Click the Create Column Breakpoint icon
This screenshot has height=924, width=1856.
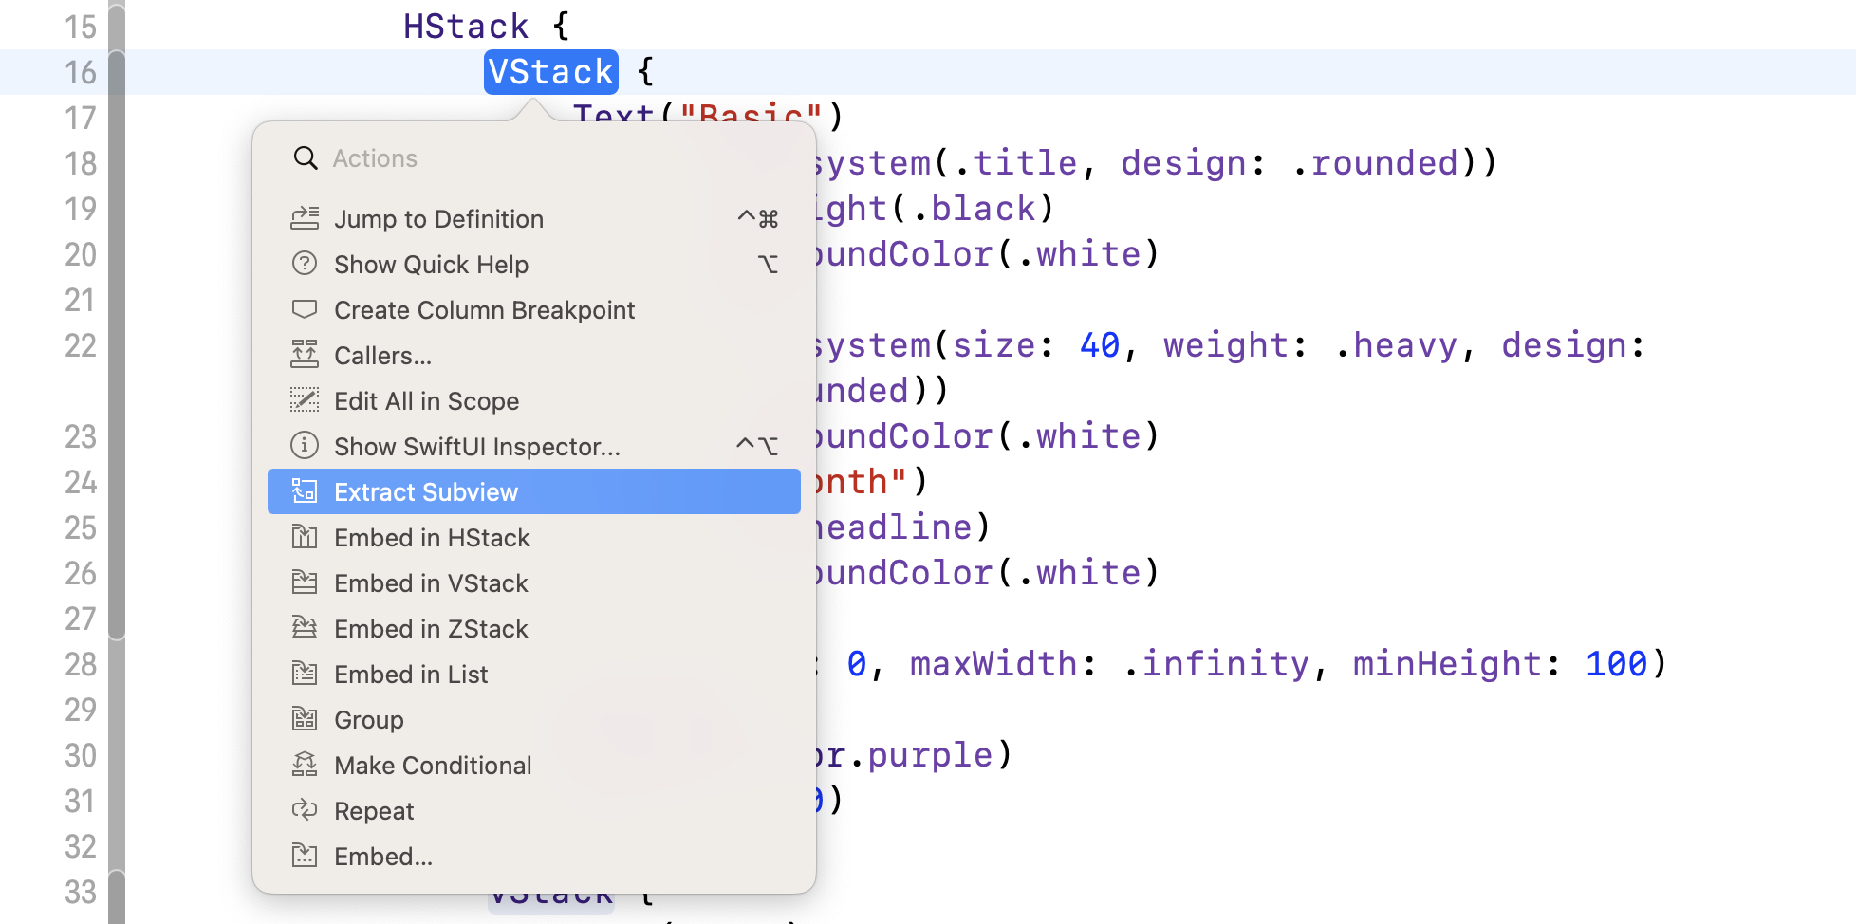[x=304, y=309]
